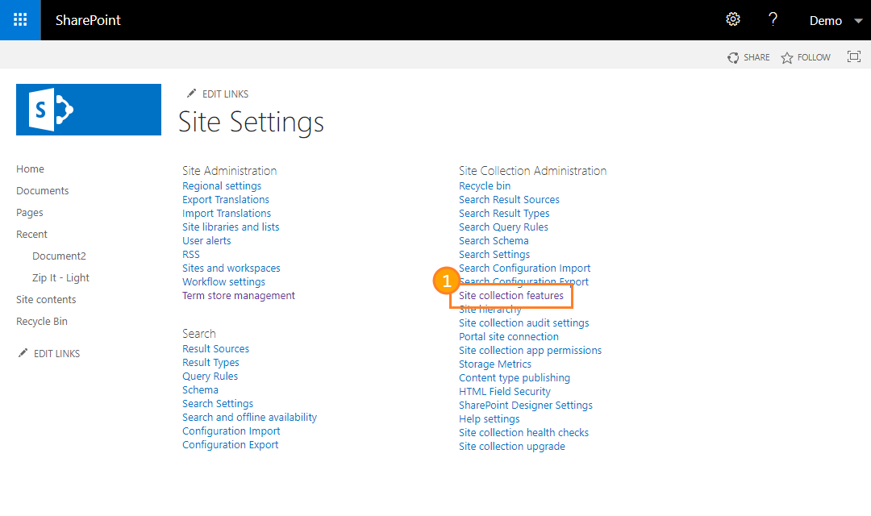Image resolution: width=871 pixels, height=516 pixels.
Task: Open User alerts link
Action: coord(206,240)
